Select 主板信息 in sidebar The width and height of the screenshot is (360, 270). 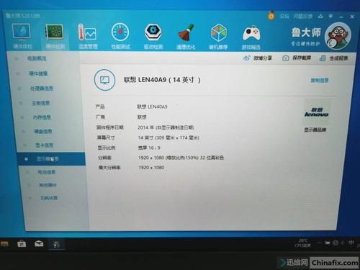coord(41,103)
